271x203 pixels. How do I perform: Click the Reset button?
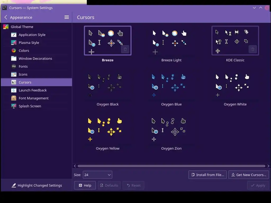click(x=133, y=185)
